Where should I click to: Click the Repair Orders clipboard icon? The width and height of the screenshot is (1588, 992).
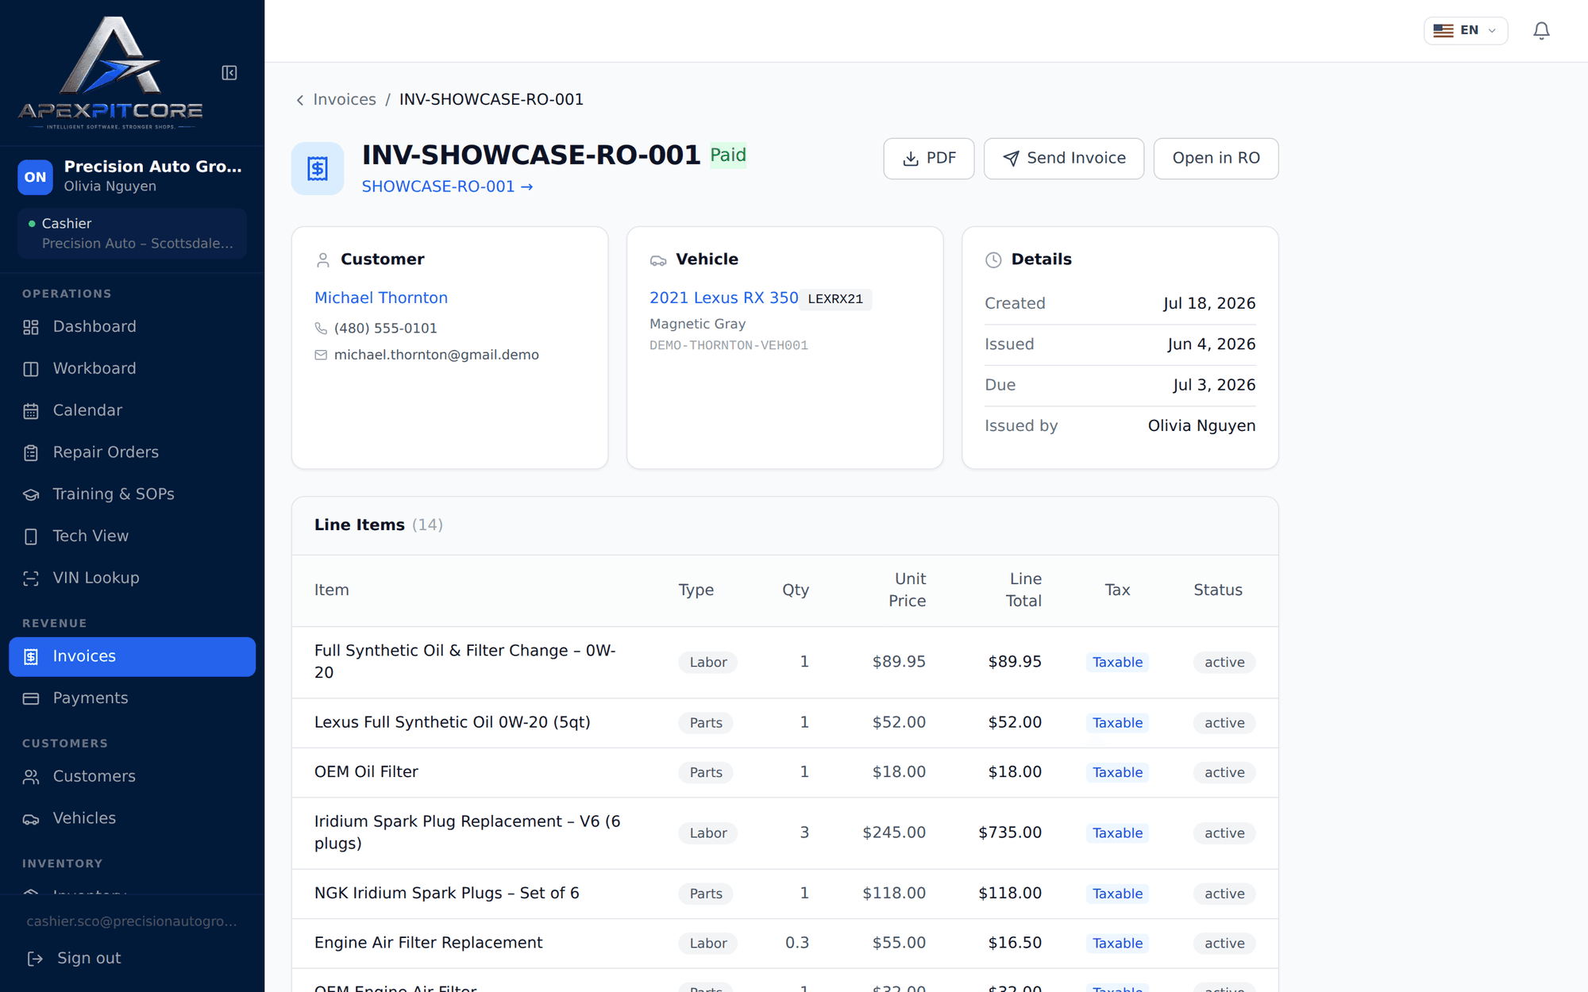[x=31, y=452]
